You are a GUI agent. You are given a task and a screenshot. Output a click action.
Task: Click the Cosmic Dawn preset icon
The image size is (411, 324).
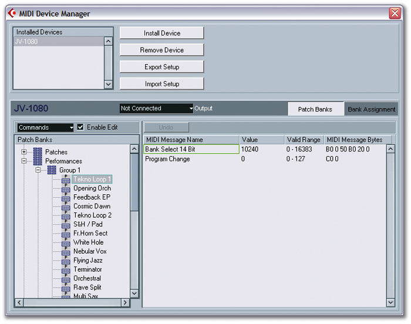(66, 206)
